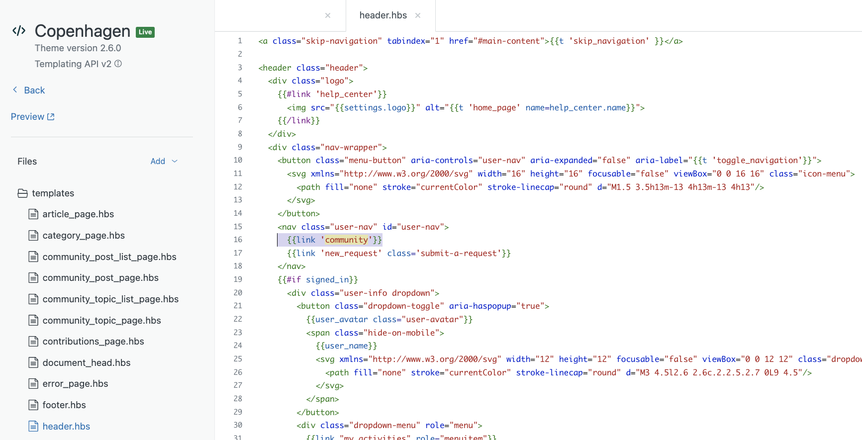This screenshot has width=862, height=440.
Task: Click 'menu-button' string on line 10
Action: pos(375,161)
